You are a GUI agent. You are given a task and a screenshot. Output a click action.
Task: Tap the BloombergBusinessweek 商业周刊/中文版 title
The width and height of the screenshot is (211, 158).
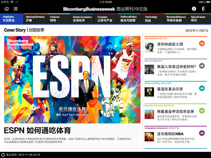click(105, 9)
